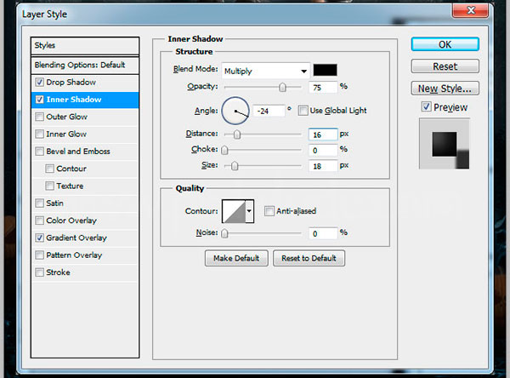Toggle the Gradient Overlay checkbox

pos(40,238)
